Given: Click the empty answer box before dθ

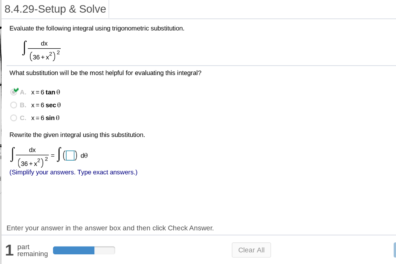Looking at the screenshot, I should pyautogui.click(x=70, y=156).
